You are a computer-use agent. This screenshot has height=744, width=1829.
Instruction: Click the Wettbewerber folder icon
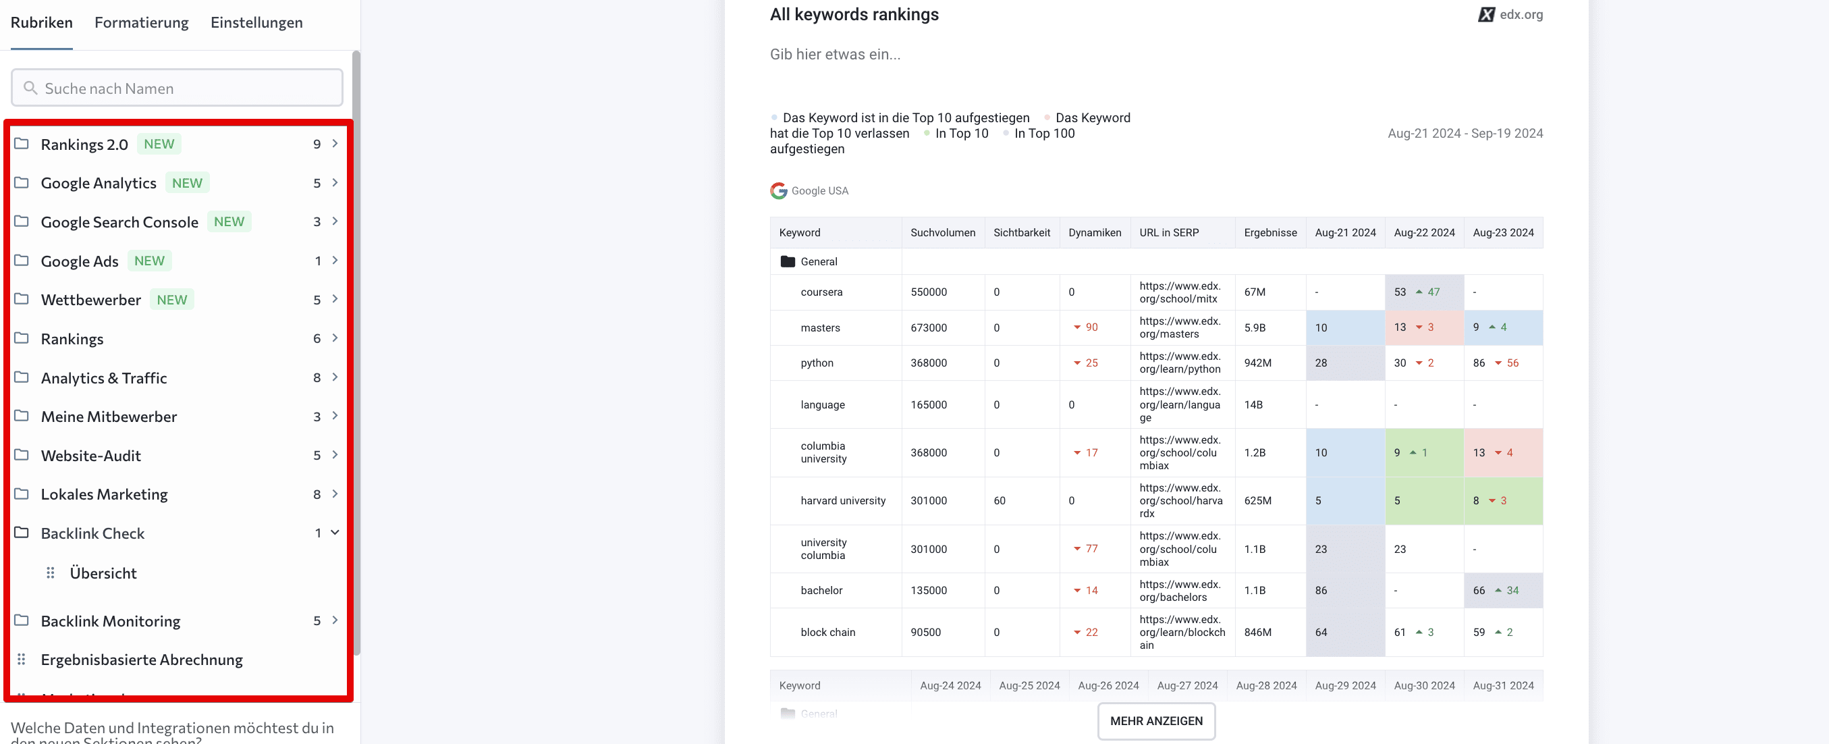(22, 299)
